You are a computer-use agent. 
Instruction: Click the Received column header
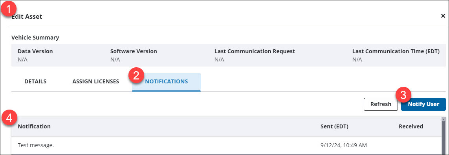pyautogui.click(x=411, y=126)
